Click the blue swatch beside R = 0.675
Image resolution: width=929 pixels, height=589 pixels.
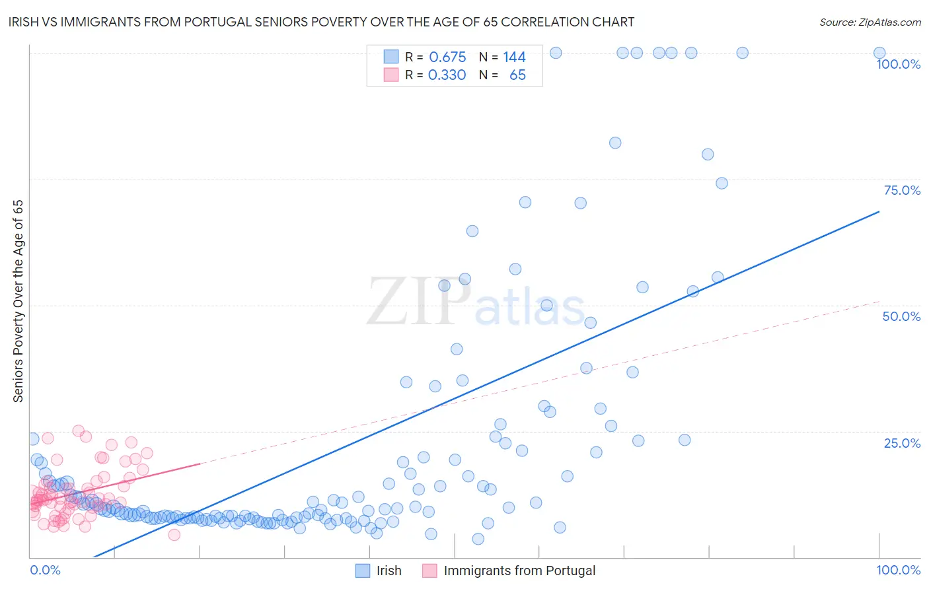[x=391, y=57]
